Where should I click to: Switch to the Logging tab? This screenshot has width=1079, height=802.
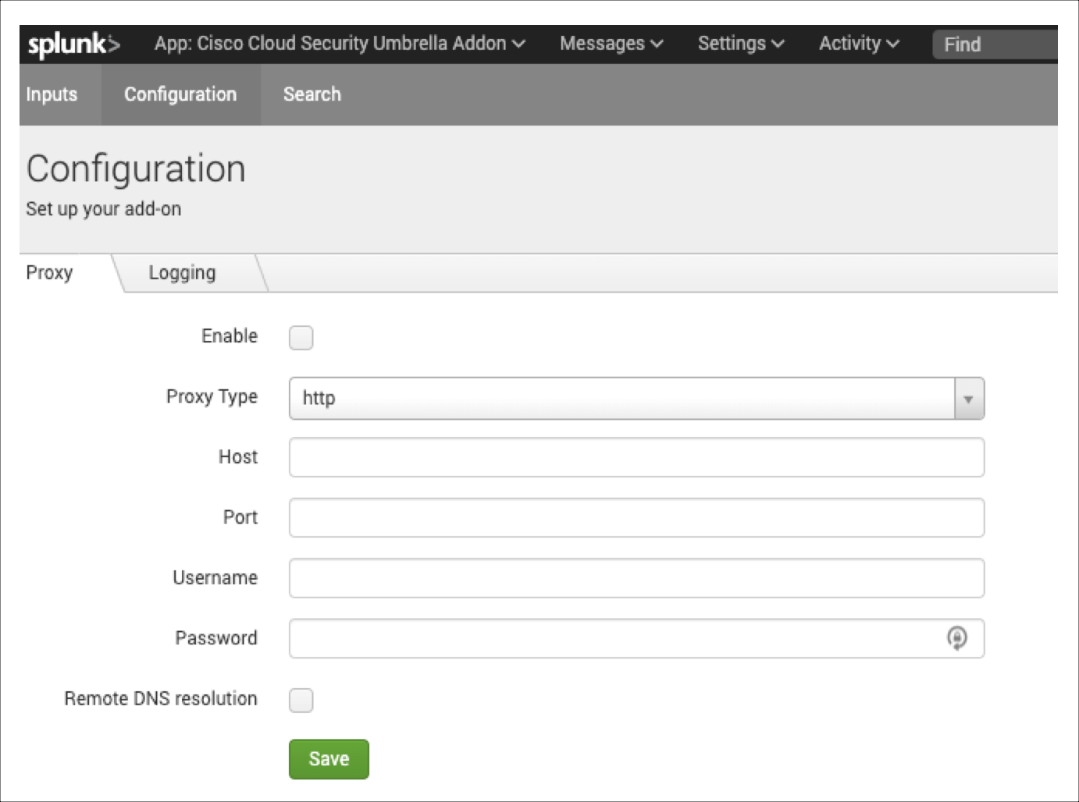[182, 272]
